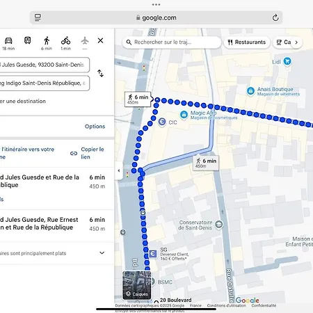
Task: Click the bus stop marker on route
Action: click(x=143, y=213)
